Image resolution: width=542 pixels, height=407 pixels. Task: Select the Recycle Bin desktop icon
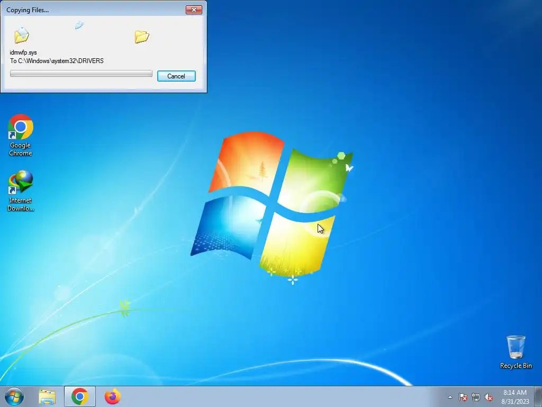pyautogui.click(x=516, y=352)
